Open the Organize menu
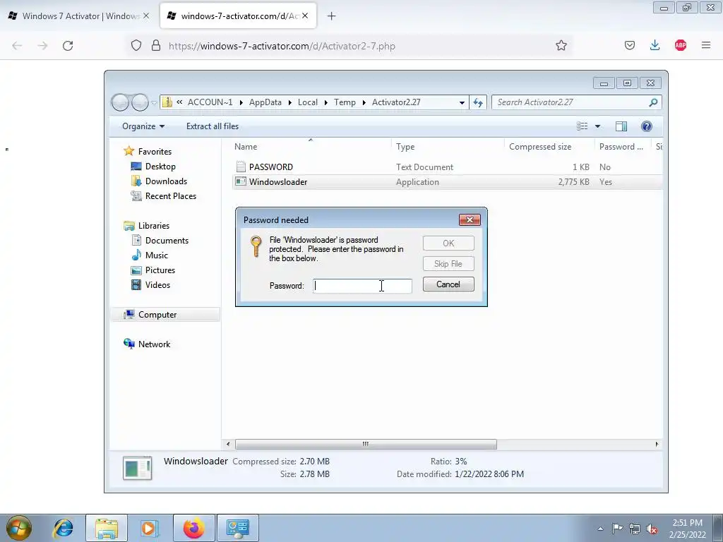Image resolution: width=723 pixels, height=542 pixels. [x=143, y=126]
